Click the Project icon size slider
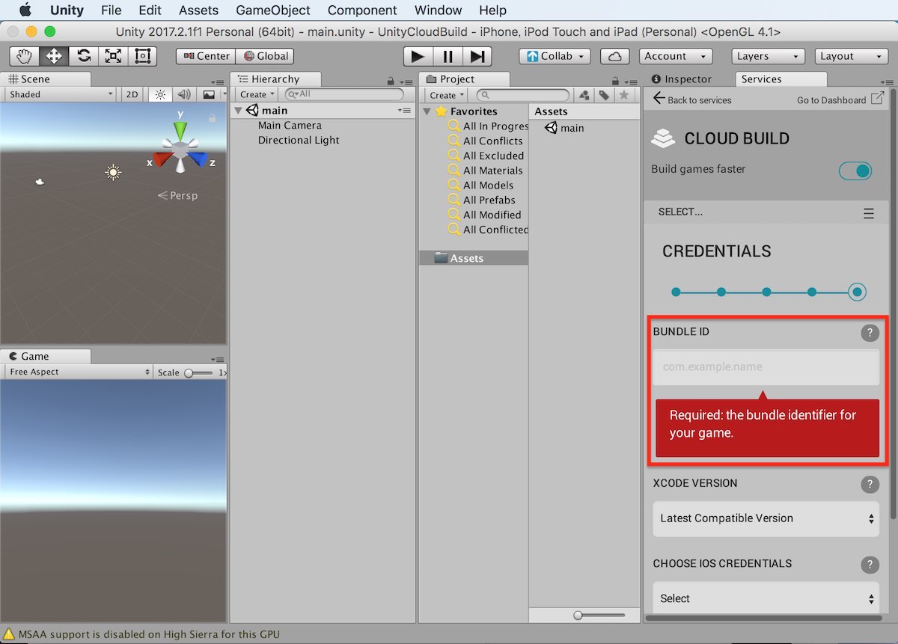The image size is (898, 644). pyautogui.click(x=599, y=616)
